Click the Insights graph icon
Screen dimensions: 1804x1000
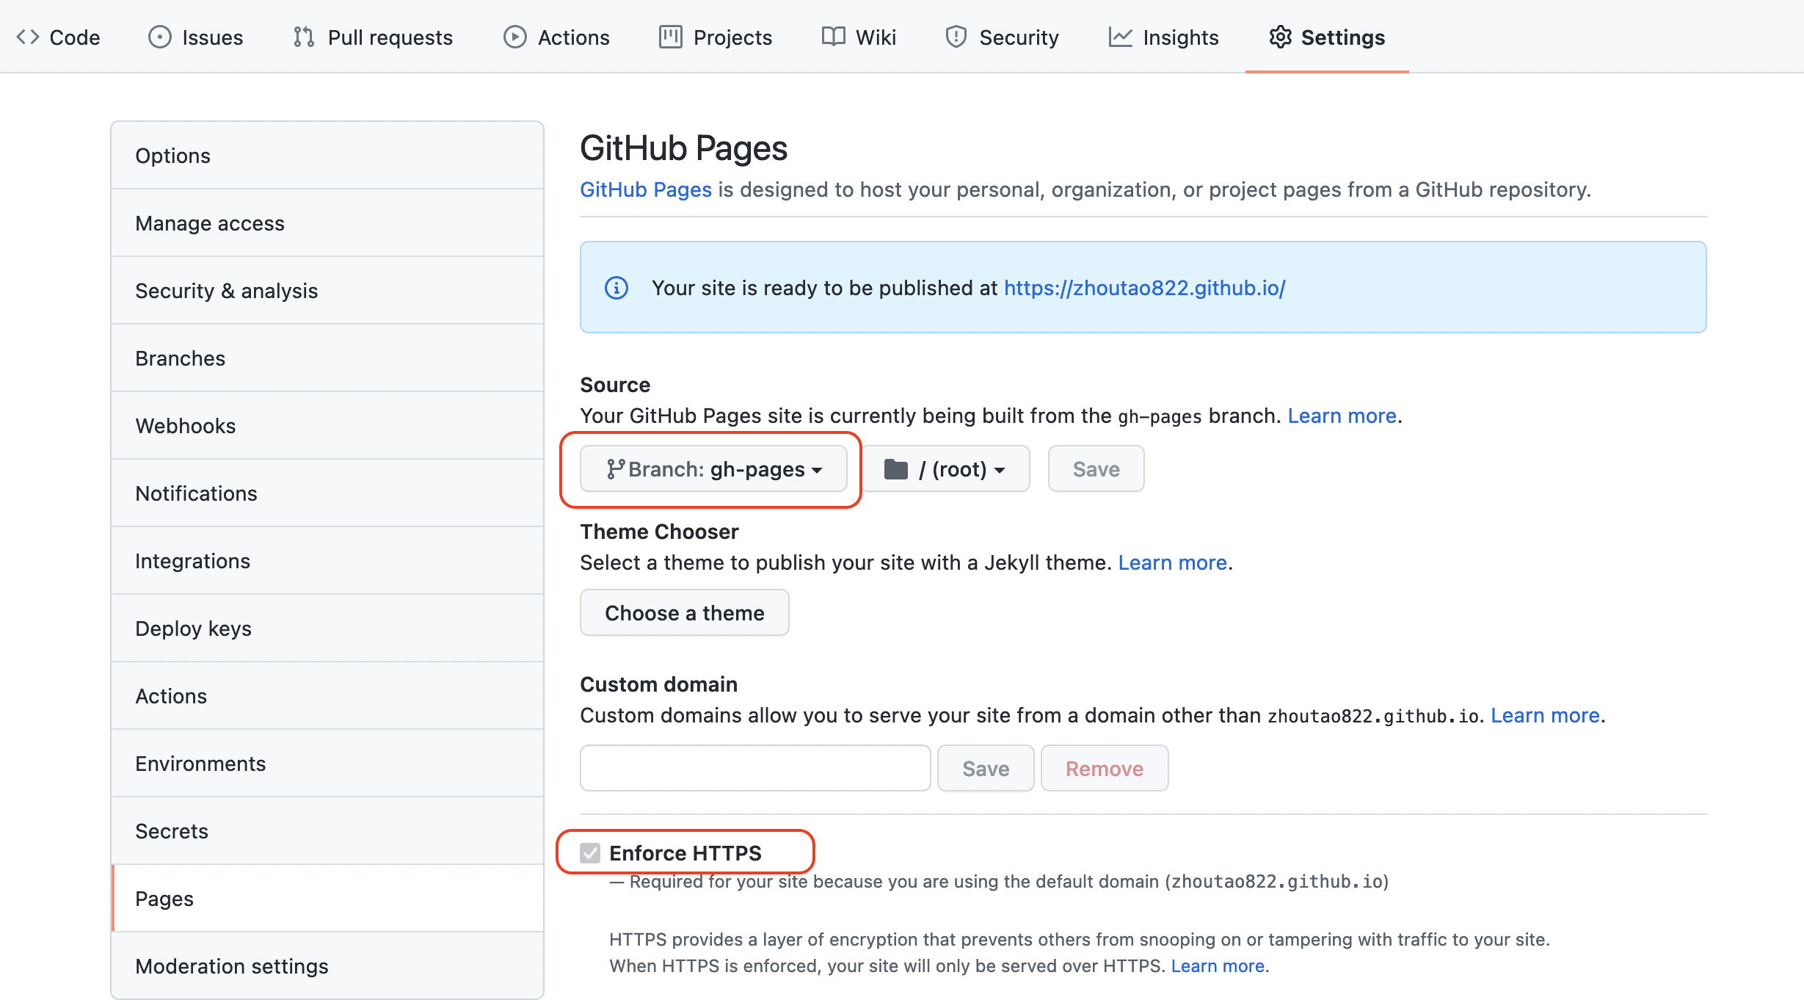pyautogui.click(x=1120, y=37)
